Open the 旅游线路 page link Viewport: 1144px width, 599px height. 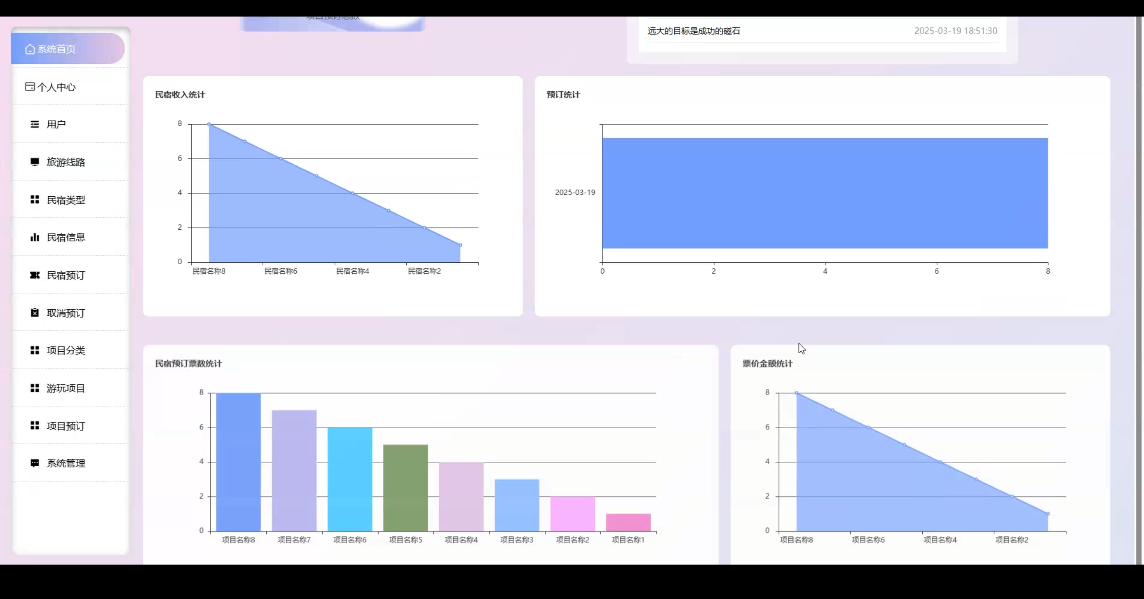click(66, 162)
